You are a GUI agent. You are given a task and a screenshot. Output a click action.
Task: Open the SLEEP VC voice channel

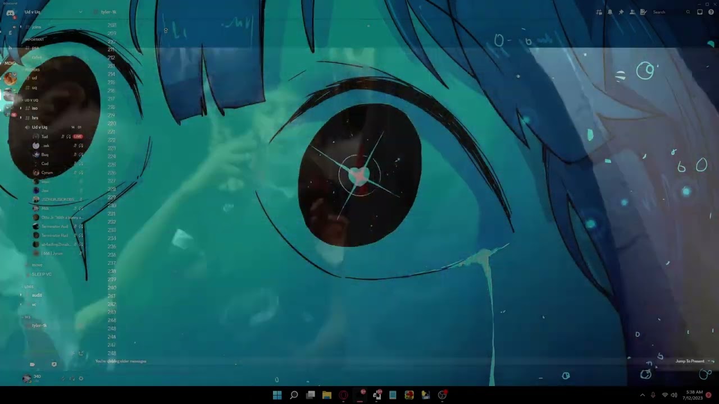tap(42, 274)
